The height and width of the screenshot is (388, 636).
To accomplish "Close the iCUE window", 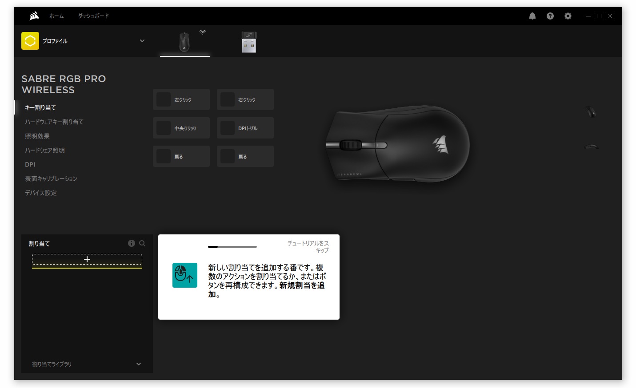I will point(610,16).
